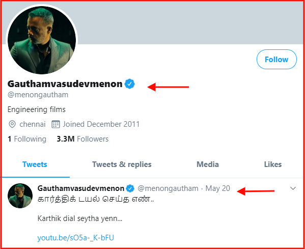Click the small avatar beside the tweet
The image size is (305, 249).
tap(20, 196)
